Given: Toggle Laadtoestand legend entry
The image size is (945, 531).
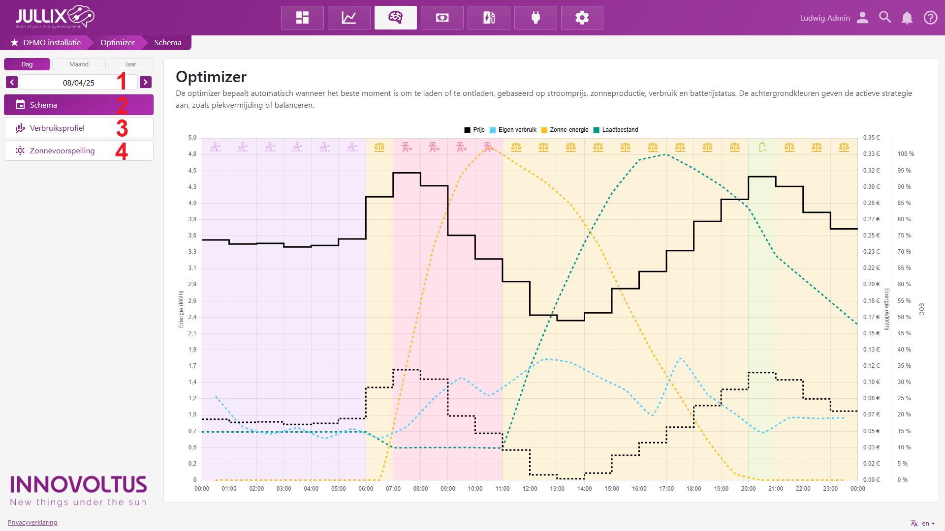Looking at the screenshot, I should [616, 130].
